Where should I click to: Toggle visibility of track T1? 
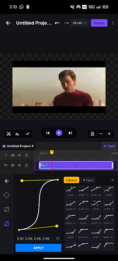(x=13, y=165)
